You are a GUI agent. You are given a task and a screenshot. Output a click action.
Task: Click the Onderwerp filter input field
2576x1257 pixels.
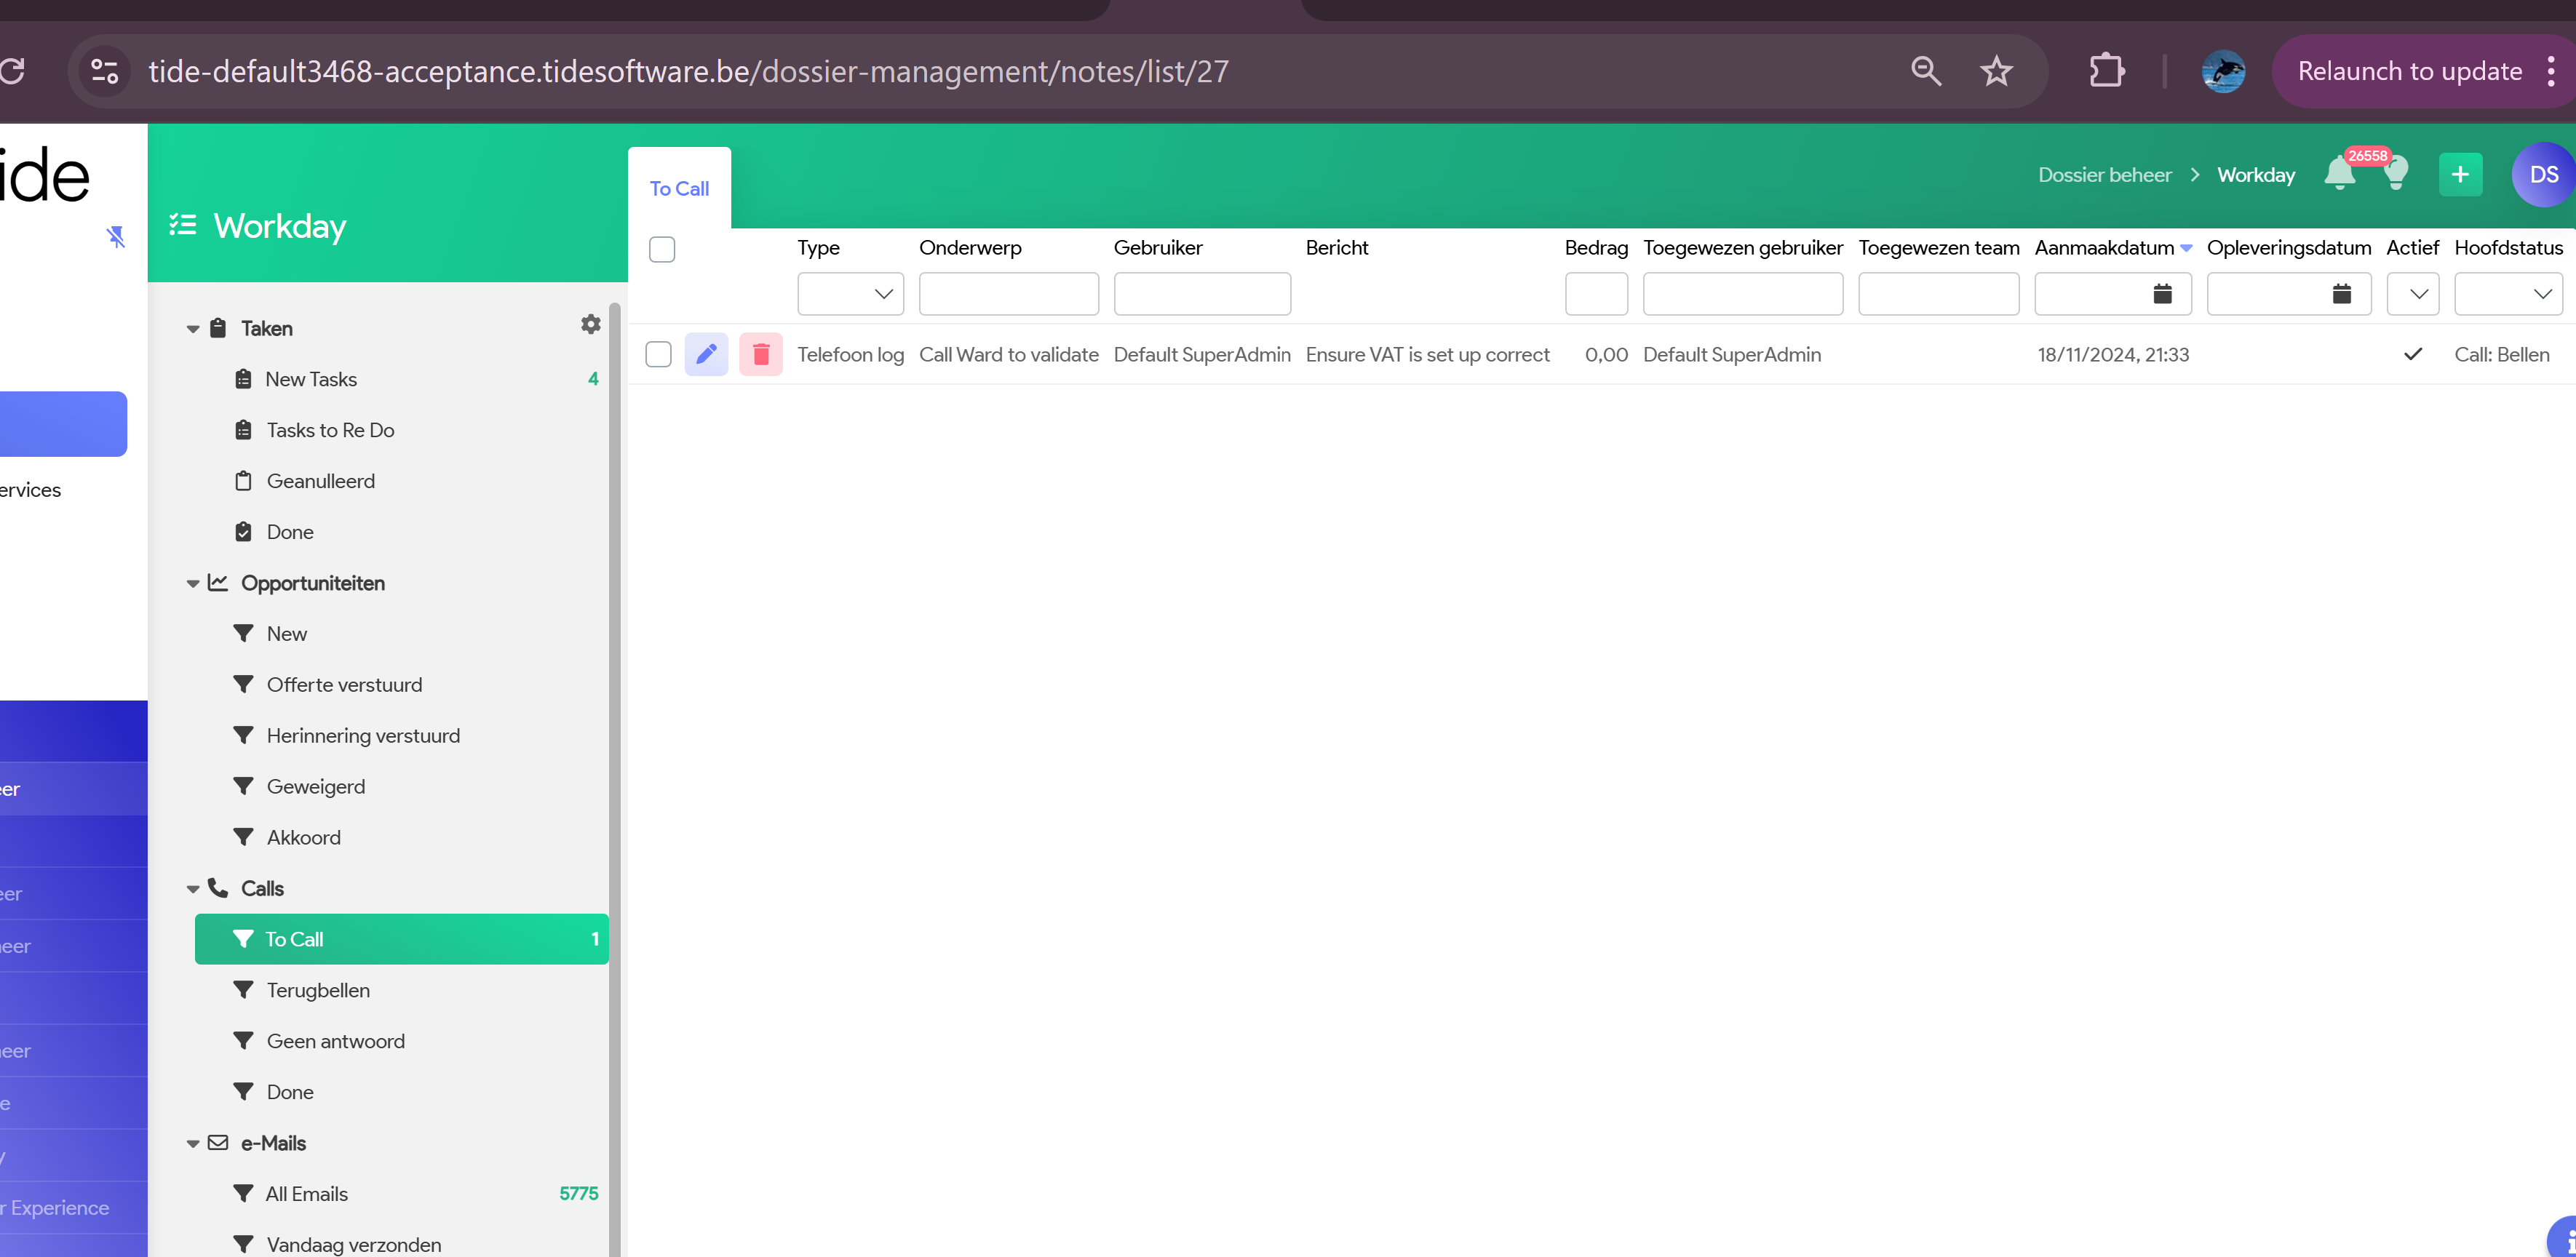(1008, 294)
